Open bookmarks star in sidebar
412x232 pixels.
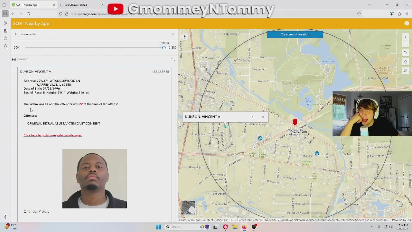(5, 46)
